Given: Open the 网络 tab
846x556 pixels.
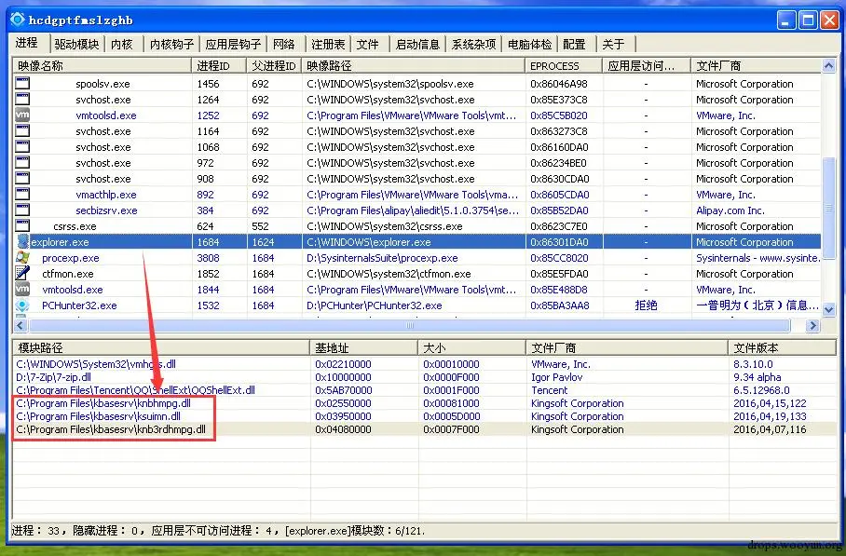Looking at the screenshot, I should tap(284, 44).
